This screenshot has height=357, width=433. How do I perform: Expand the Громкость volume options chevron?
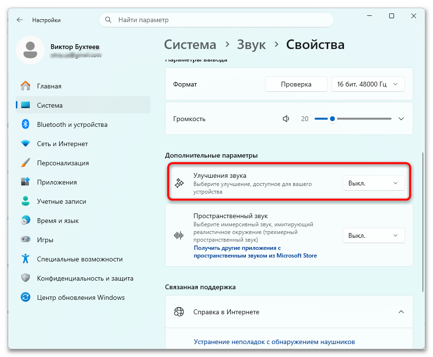tap(401, 119)
